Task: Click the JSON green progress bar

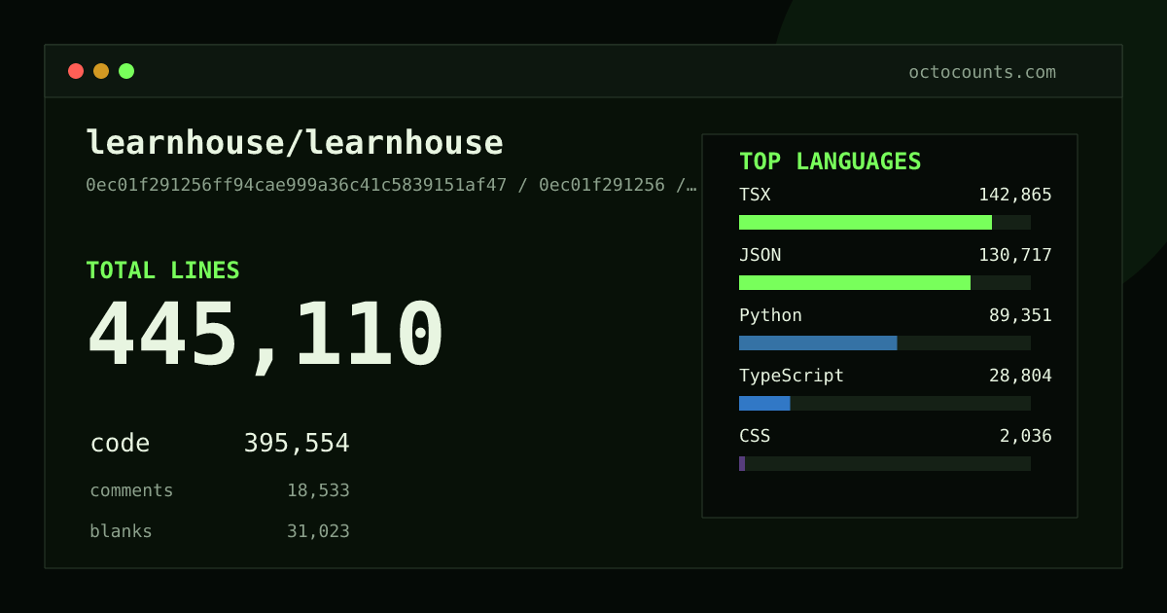Action: (x=855, y=282)
